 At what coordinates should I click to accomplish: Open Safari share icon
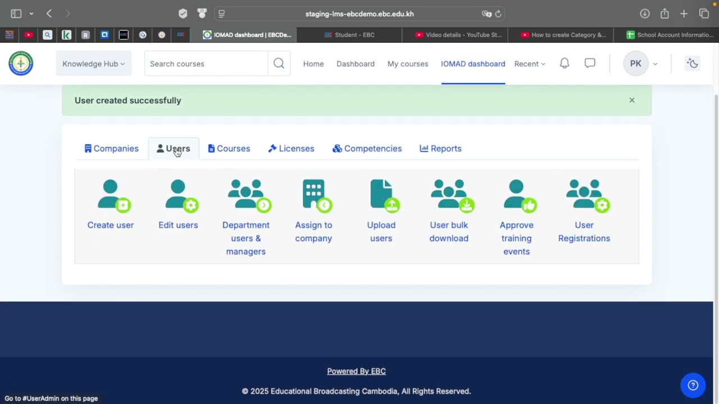[665, 13]
